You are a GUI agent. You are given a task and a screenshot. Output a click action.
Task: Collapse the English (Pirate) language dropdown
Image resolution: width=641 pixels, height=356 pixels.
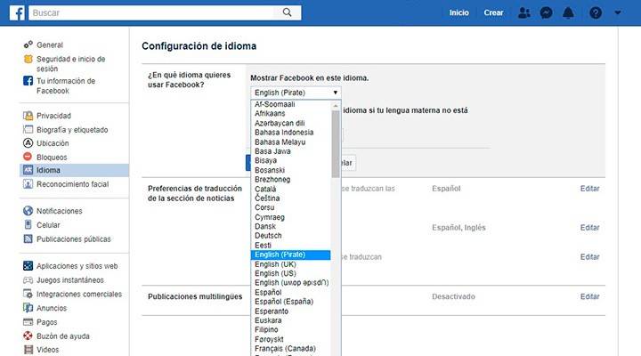pyautogui.click(x=296, y=92)
